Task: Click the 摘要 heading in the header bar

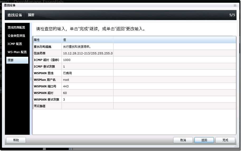Action: click(31, 15)
